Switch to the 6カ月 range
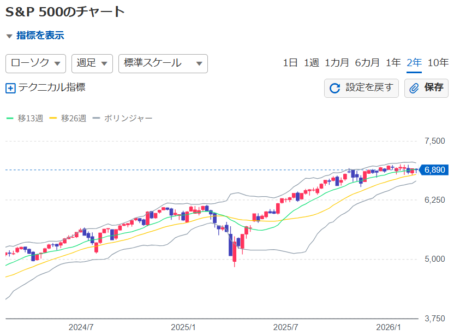This screenshot has width=454, height=335. click(x=367, y=63)
